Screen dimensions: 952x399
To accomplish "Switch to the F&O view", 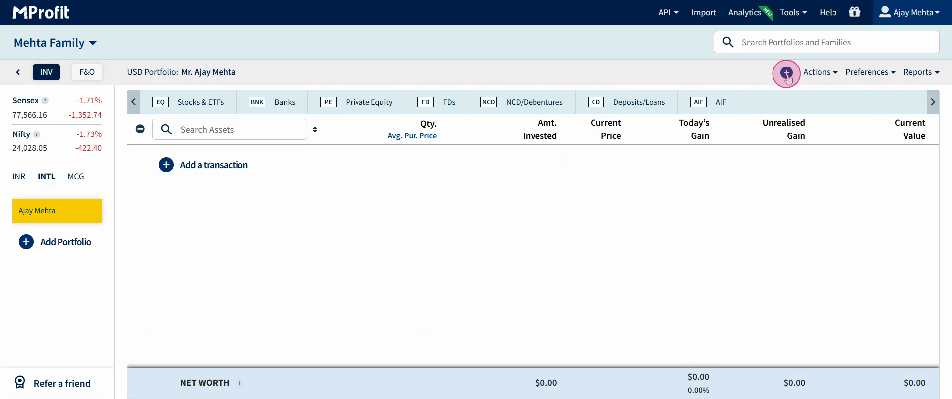I will point(87,72).
